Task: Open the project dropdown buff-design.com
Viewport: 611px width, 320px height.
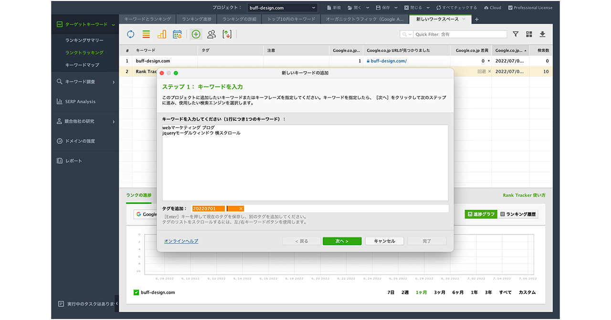Action: point(282,8)
